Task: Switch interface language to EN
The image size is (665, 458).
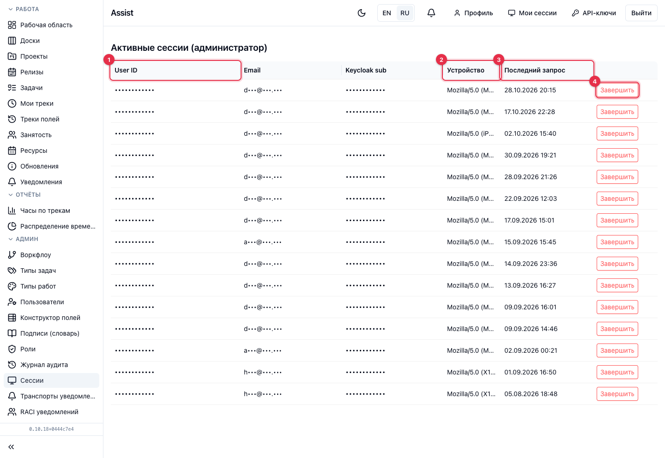Action: (387, 13)
